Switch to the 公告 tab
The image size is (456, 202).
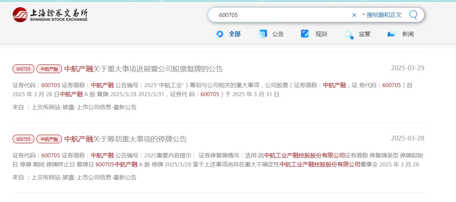tap(278, 34)
